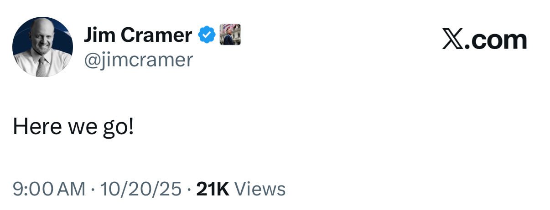Click the blue verified checkmark badge

[x=207, y=35]
